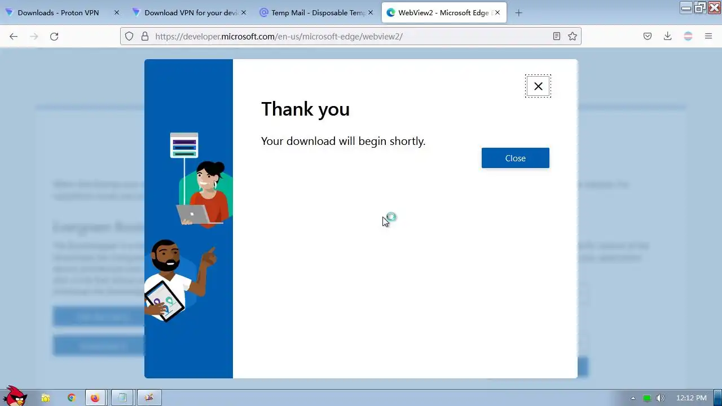Open the Firefox downloads panel
Screen dimensions: 722x406
[668, 36]
